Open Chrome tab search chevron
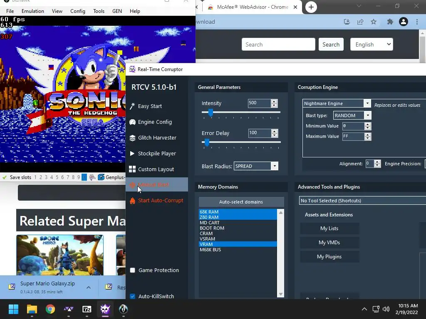Screen dimensions: 426x319 pyautogui.click(x=359, y=6)
